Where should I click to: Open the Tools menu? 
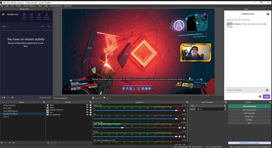(x=40, y=6)
